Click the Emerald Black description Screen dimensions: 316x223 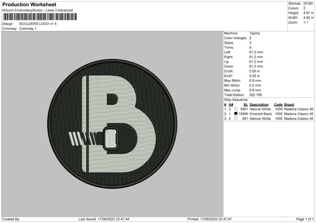pyautogui.click(x=261, y=114)
